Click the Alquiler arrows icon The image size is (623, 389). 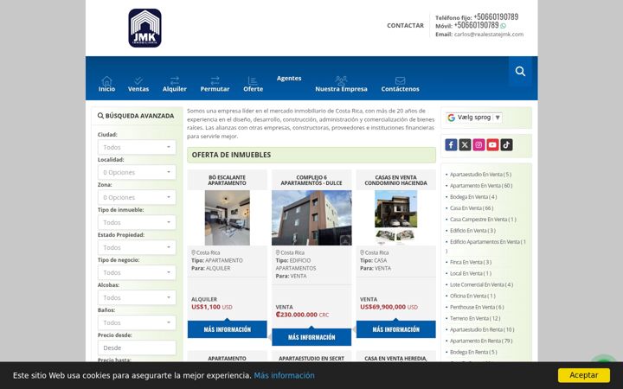point(175,80)
